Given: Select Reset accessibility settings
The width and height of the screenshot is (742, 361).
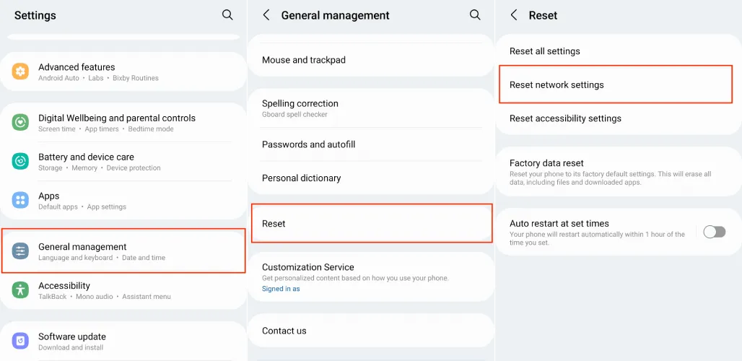Looking at the screenshot, I should 565,118.
